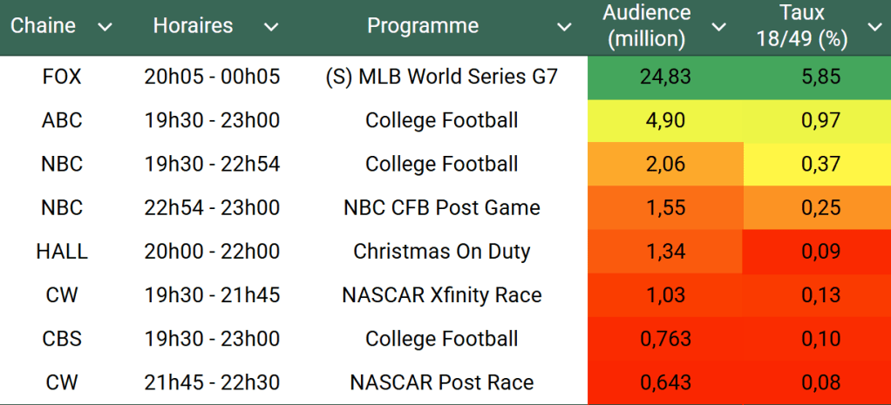Select the MLB World Series G7 cell
Viewport: 891px width, 405px height.
click(x=441, y=77)
